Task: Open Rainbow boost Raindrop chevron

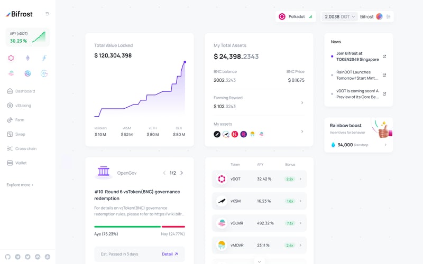Action: pos(385,145)
